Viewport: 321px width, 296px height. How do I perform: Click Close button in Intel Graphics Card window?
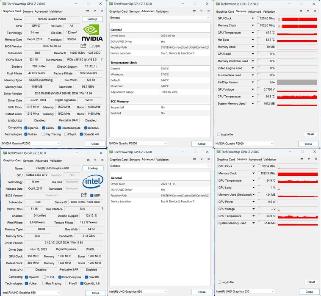click(x=96, y=293)
